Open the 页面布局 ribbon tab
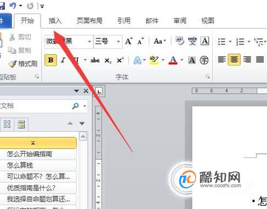Viewport: 267px width, 209px height. (x=89, y=21)
